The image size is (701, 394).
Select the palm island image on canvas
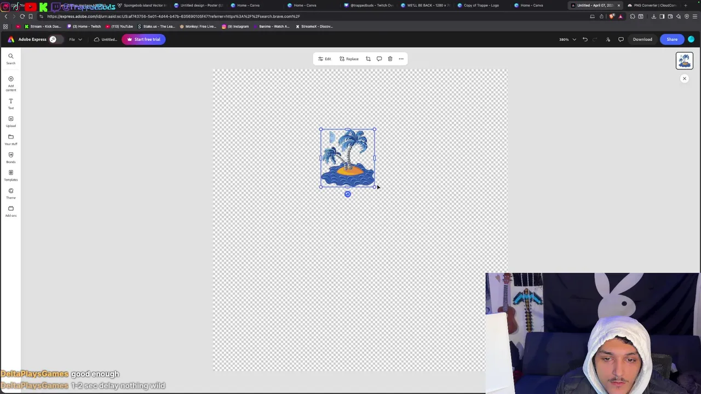click(348, 159)
